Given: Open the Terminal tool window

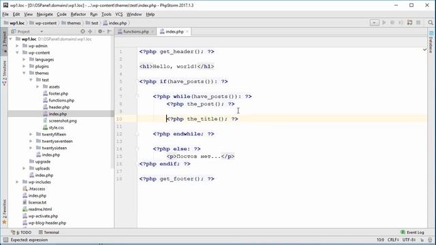Looking at the screenshot, I should pyautogui.click(x=49, y=232).
